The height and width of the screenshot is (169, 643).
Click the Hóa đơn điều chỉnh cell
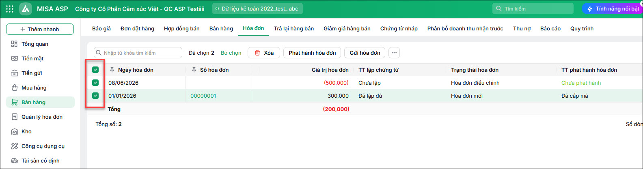click(475, 83)
